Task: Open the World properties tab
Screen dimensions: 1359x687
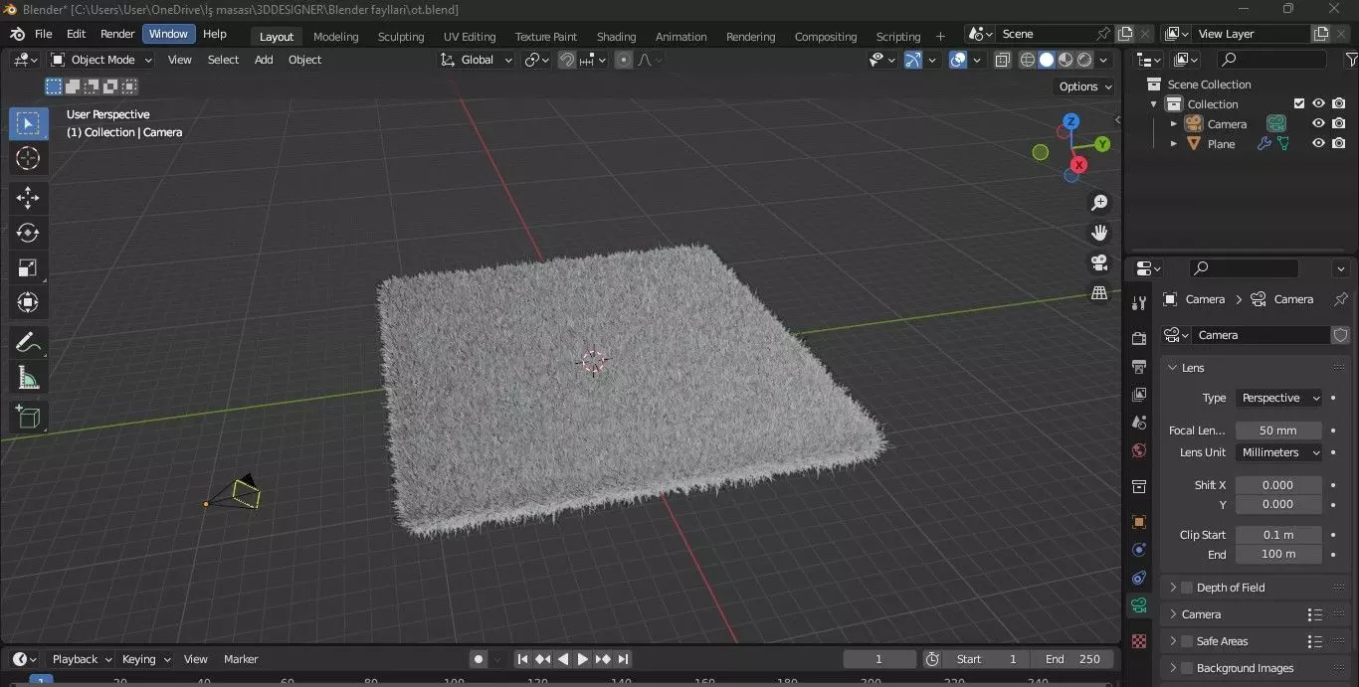Action: [x=1139, y=450]
